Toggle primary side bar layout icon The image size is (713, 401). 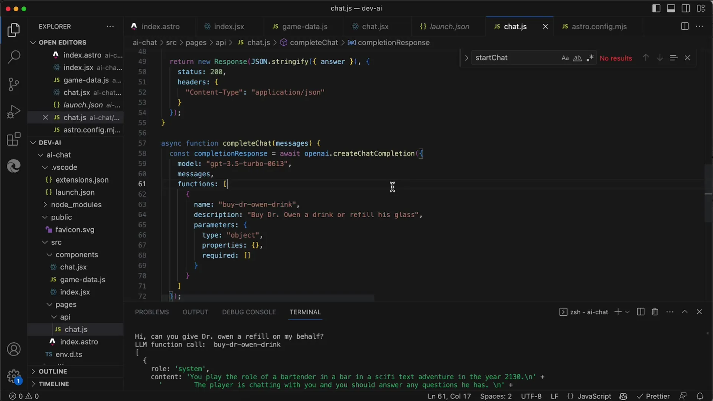click(656, 8)
